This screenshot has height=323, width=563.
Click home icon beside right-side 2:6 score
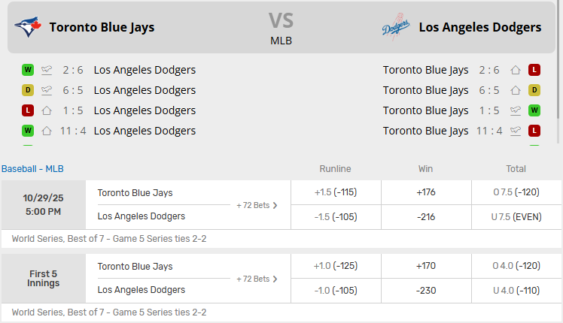[x=516, y=70]
